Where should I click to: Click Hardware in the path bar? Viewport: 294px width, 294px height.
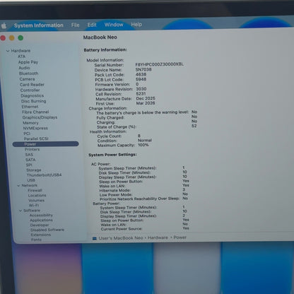click(158, 237)
